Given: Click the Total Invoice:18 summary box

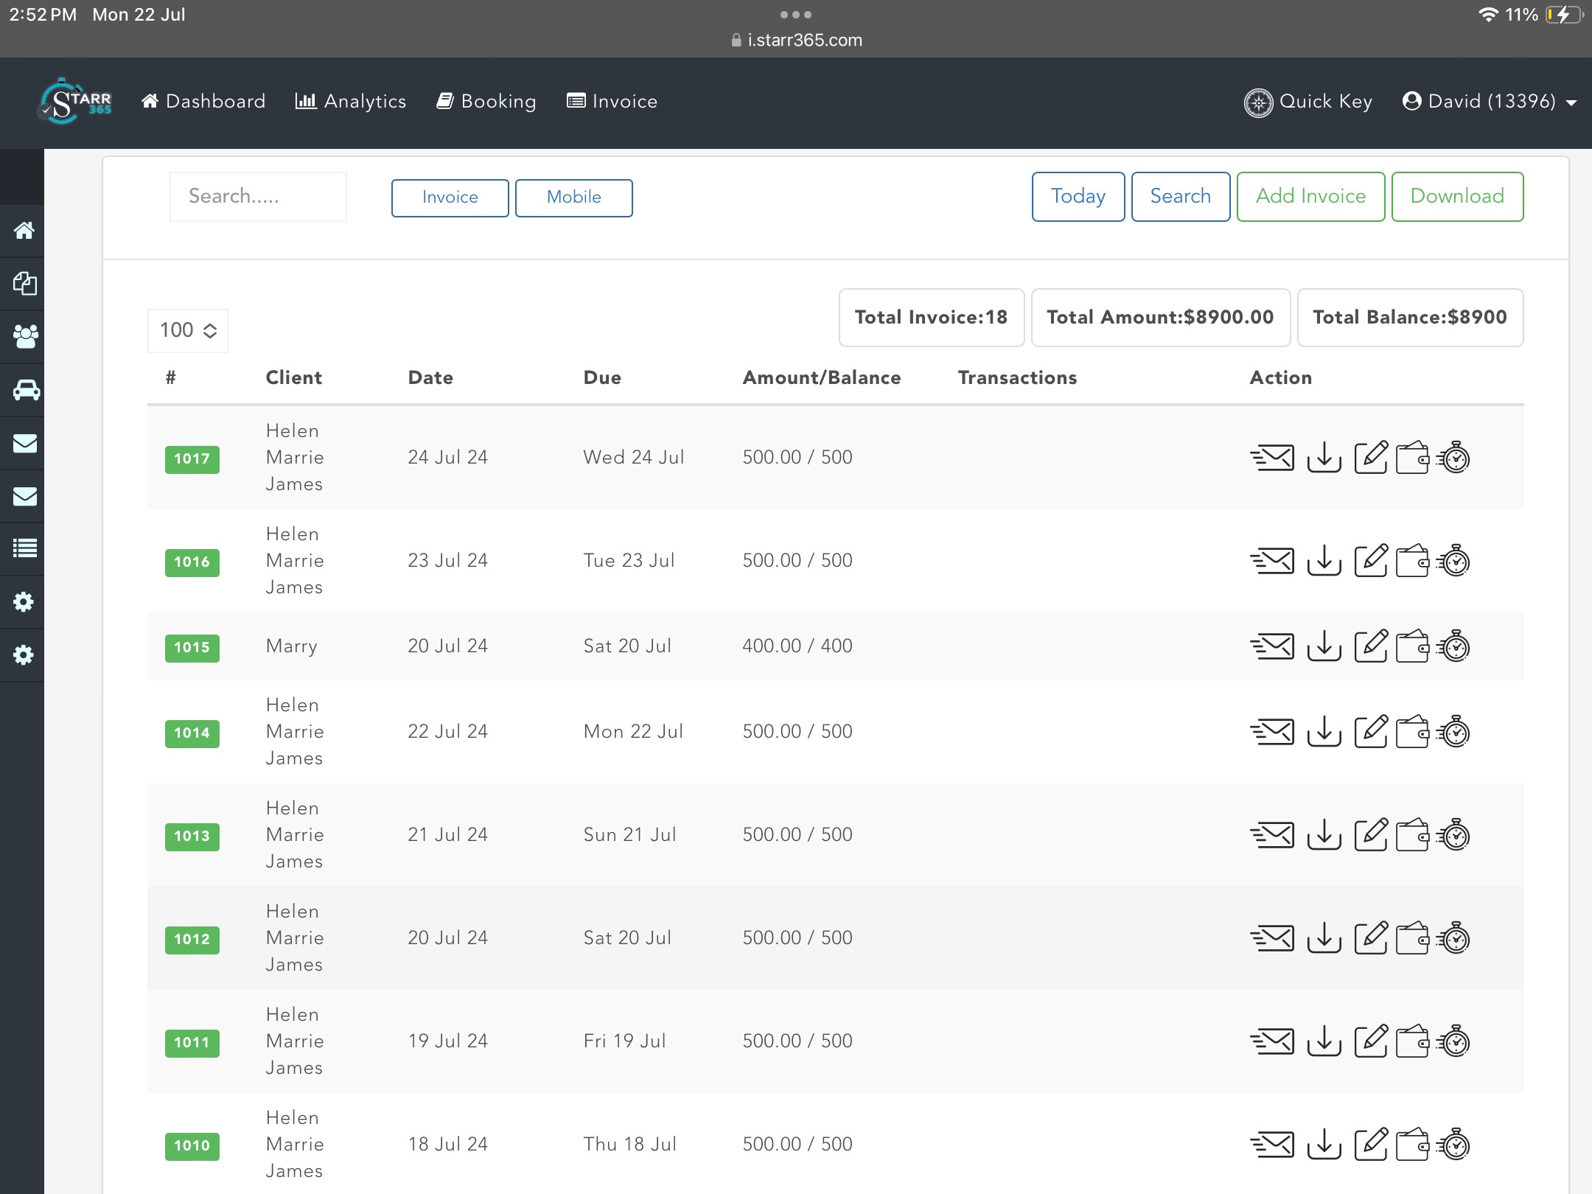Looking at the screenshot, I should coord(932,318).
